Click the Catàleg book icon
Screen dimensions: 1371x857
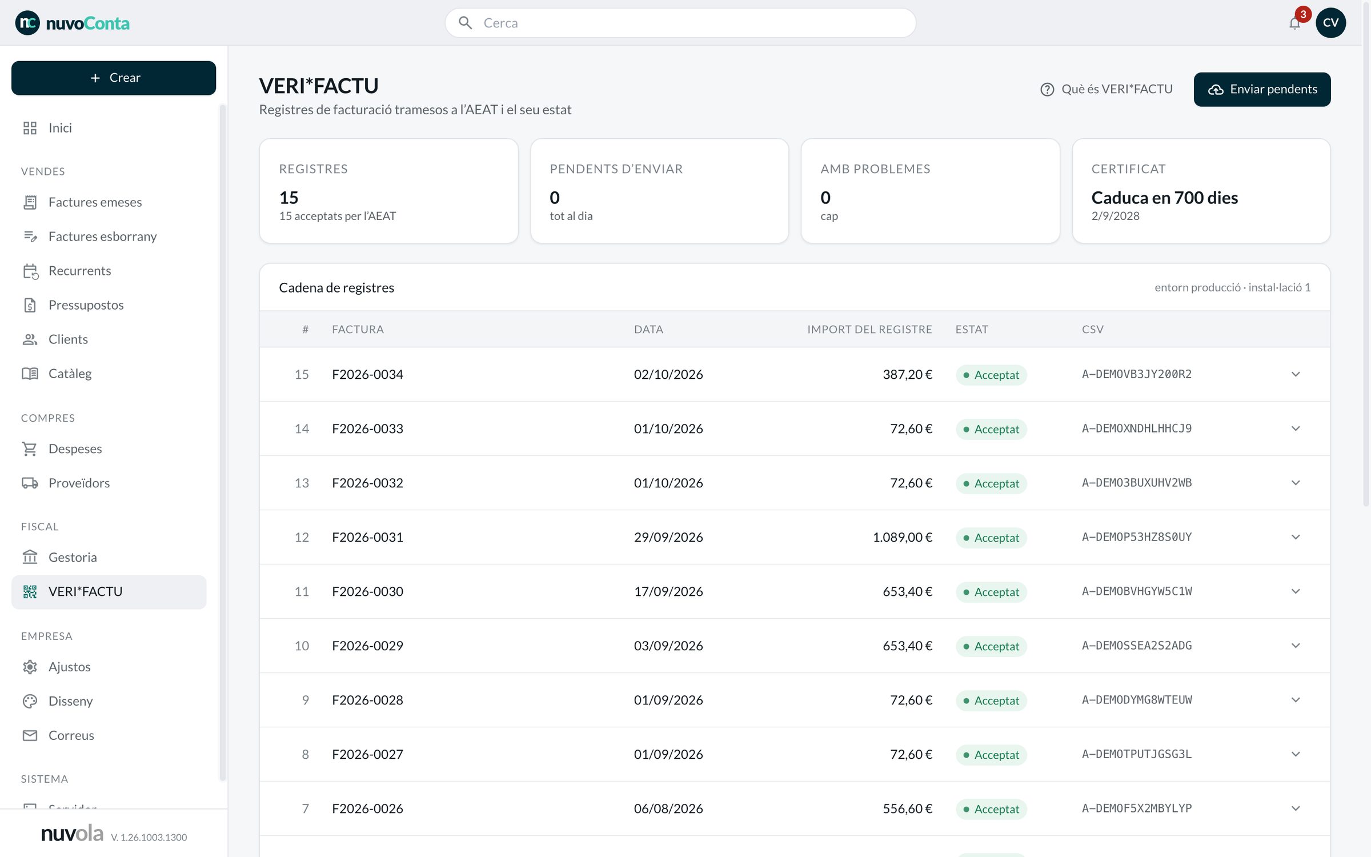point(30,374)
